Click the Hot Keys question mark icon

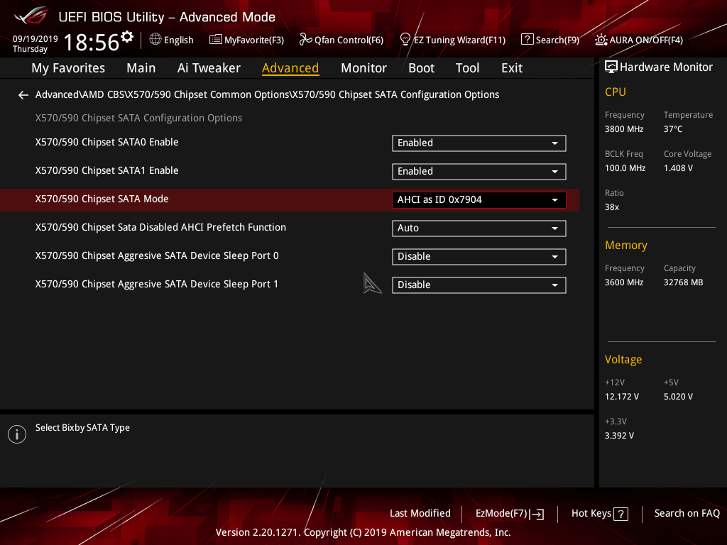(621, 514)
